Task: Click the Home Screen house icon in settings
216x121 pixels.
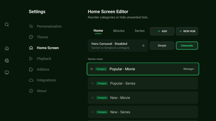Action: pyautogui.click(x=31, y=48)
